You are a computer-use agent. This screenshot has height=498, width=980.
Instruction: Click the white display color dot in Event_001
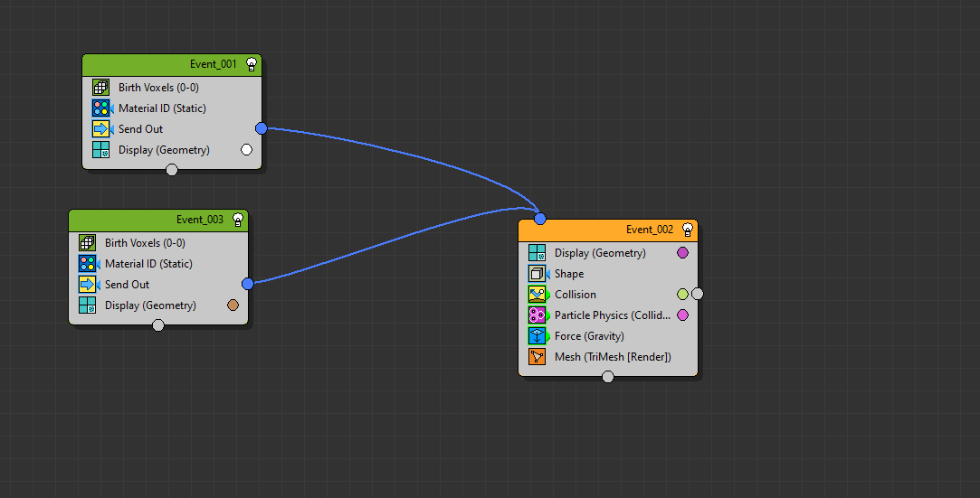pyautogui.click(x=246, y=150)
